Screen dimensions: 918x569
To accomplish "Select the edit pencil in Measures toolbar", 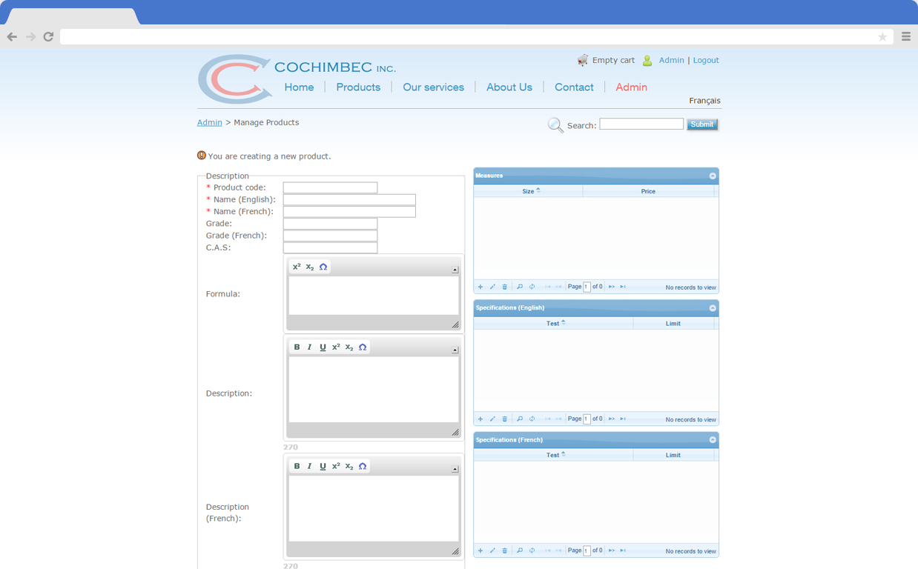I will 492,286.
